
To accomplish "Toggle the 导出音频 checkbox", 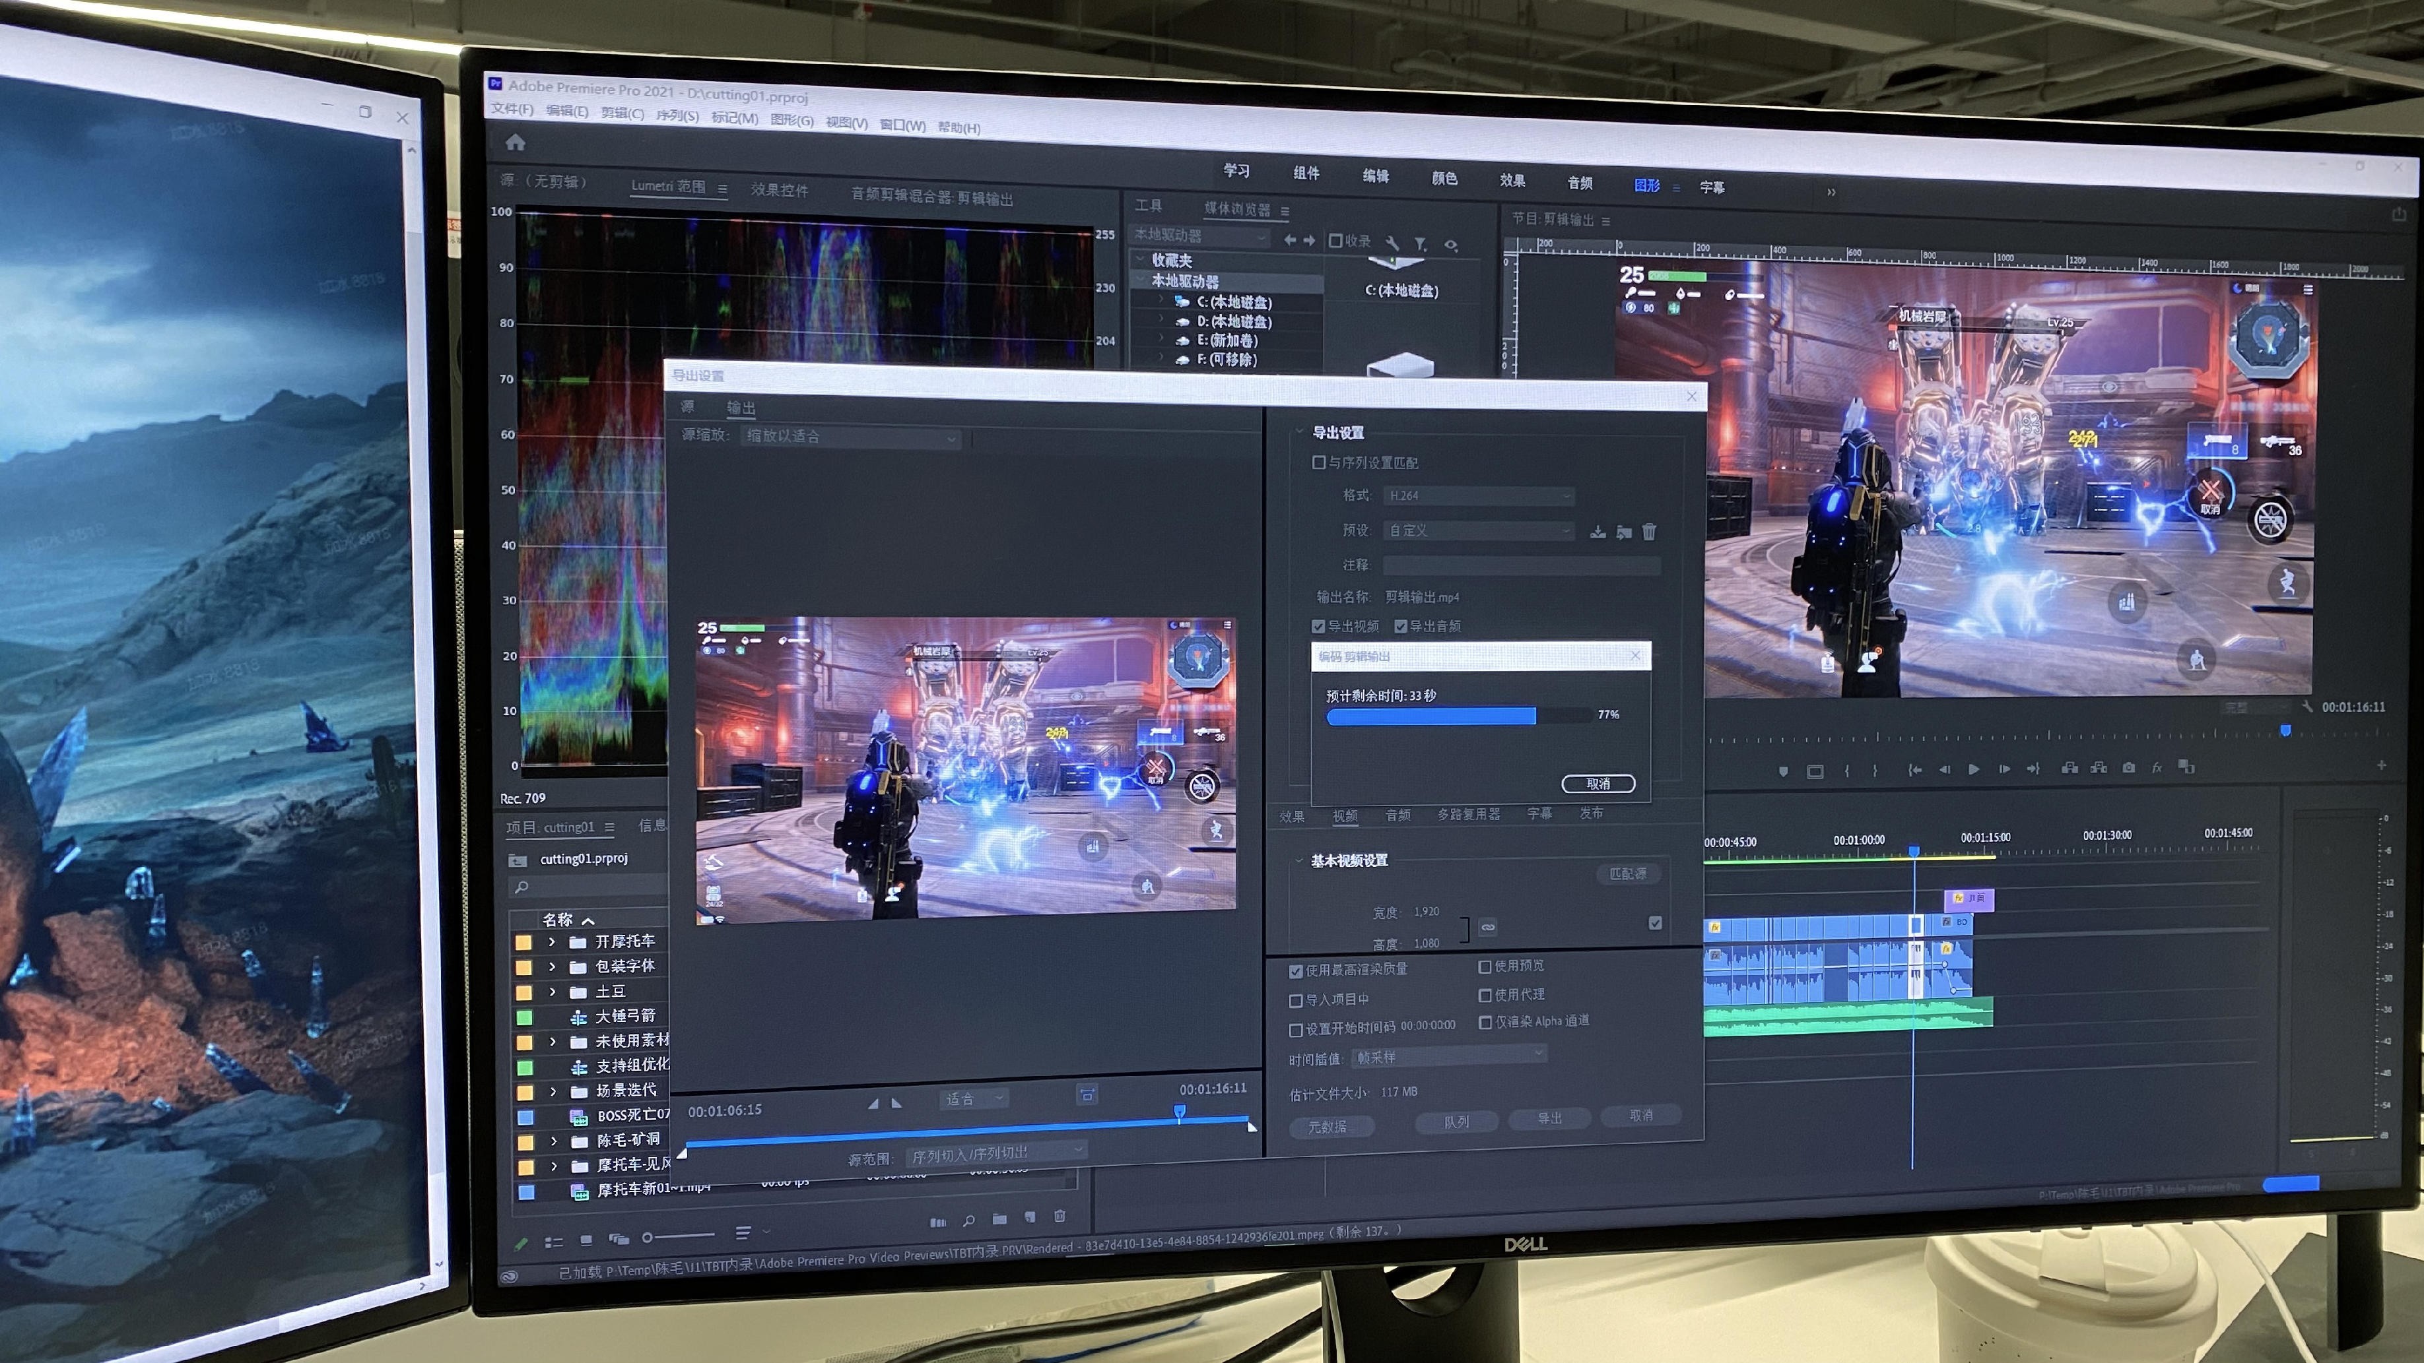I will pos(1400,627).
